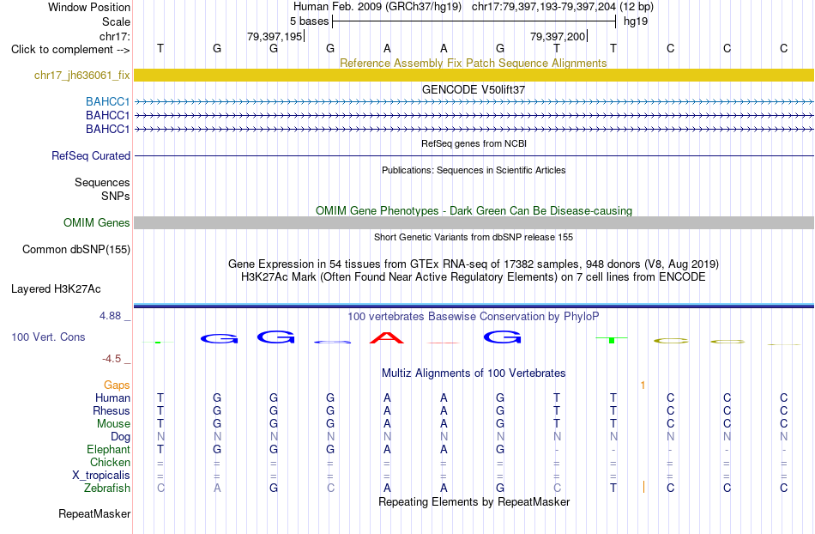Select the Chicken species row label
The height and width of the screenshot is (534, 815).
coord(110,462)
